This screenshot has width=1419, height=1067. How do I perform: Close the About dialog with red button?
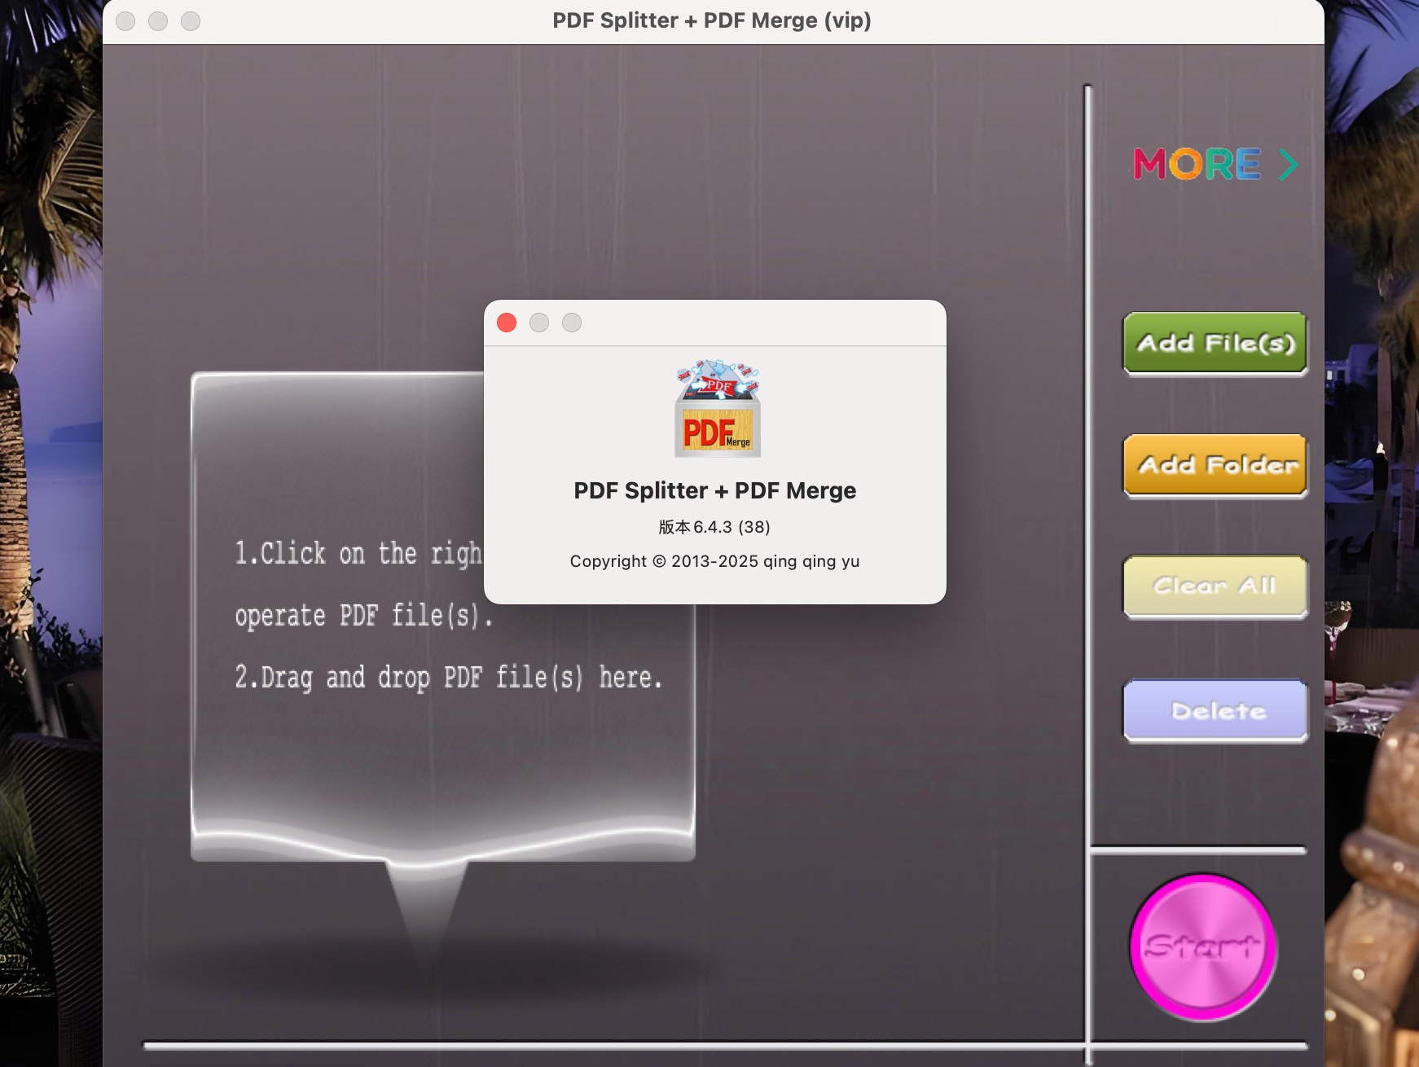pos(507,323)
